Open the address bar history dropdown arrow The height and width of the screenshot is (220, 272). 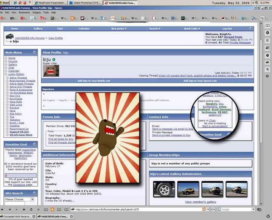[208, 209]
